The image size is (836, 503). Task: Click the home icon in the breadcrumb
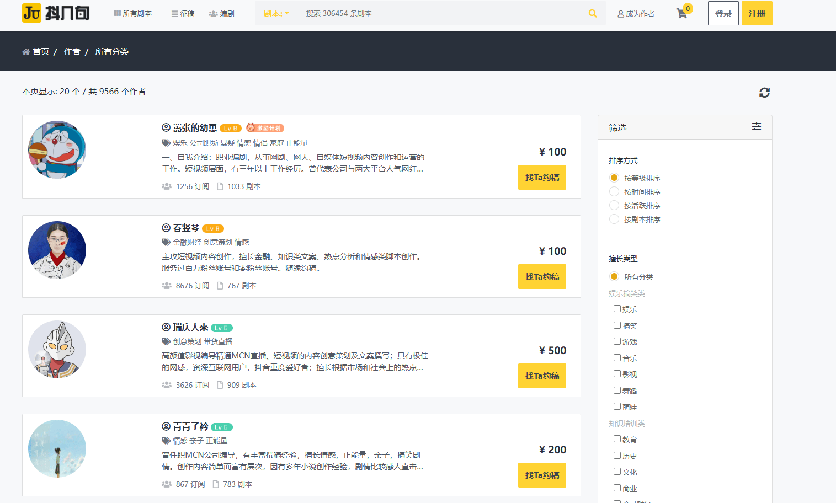[x=26, y=51]
